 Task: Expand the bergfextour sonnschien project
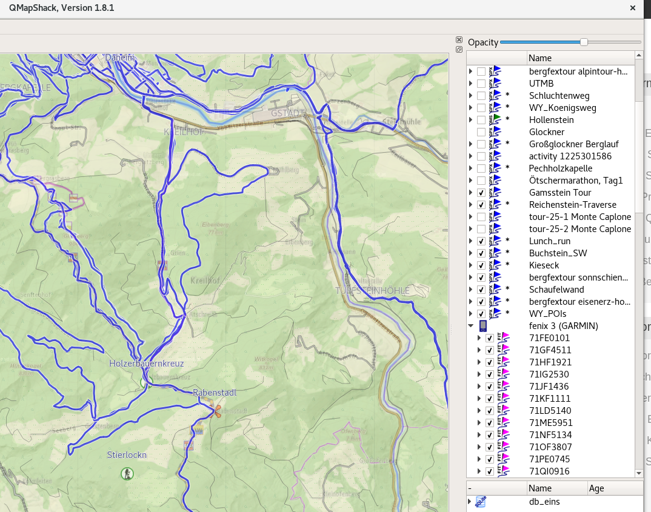(470, 278)
